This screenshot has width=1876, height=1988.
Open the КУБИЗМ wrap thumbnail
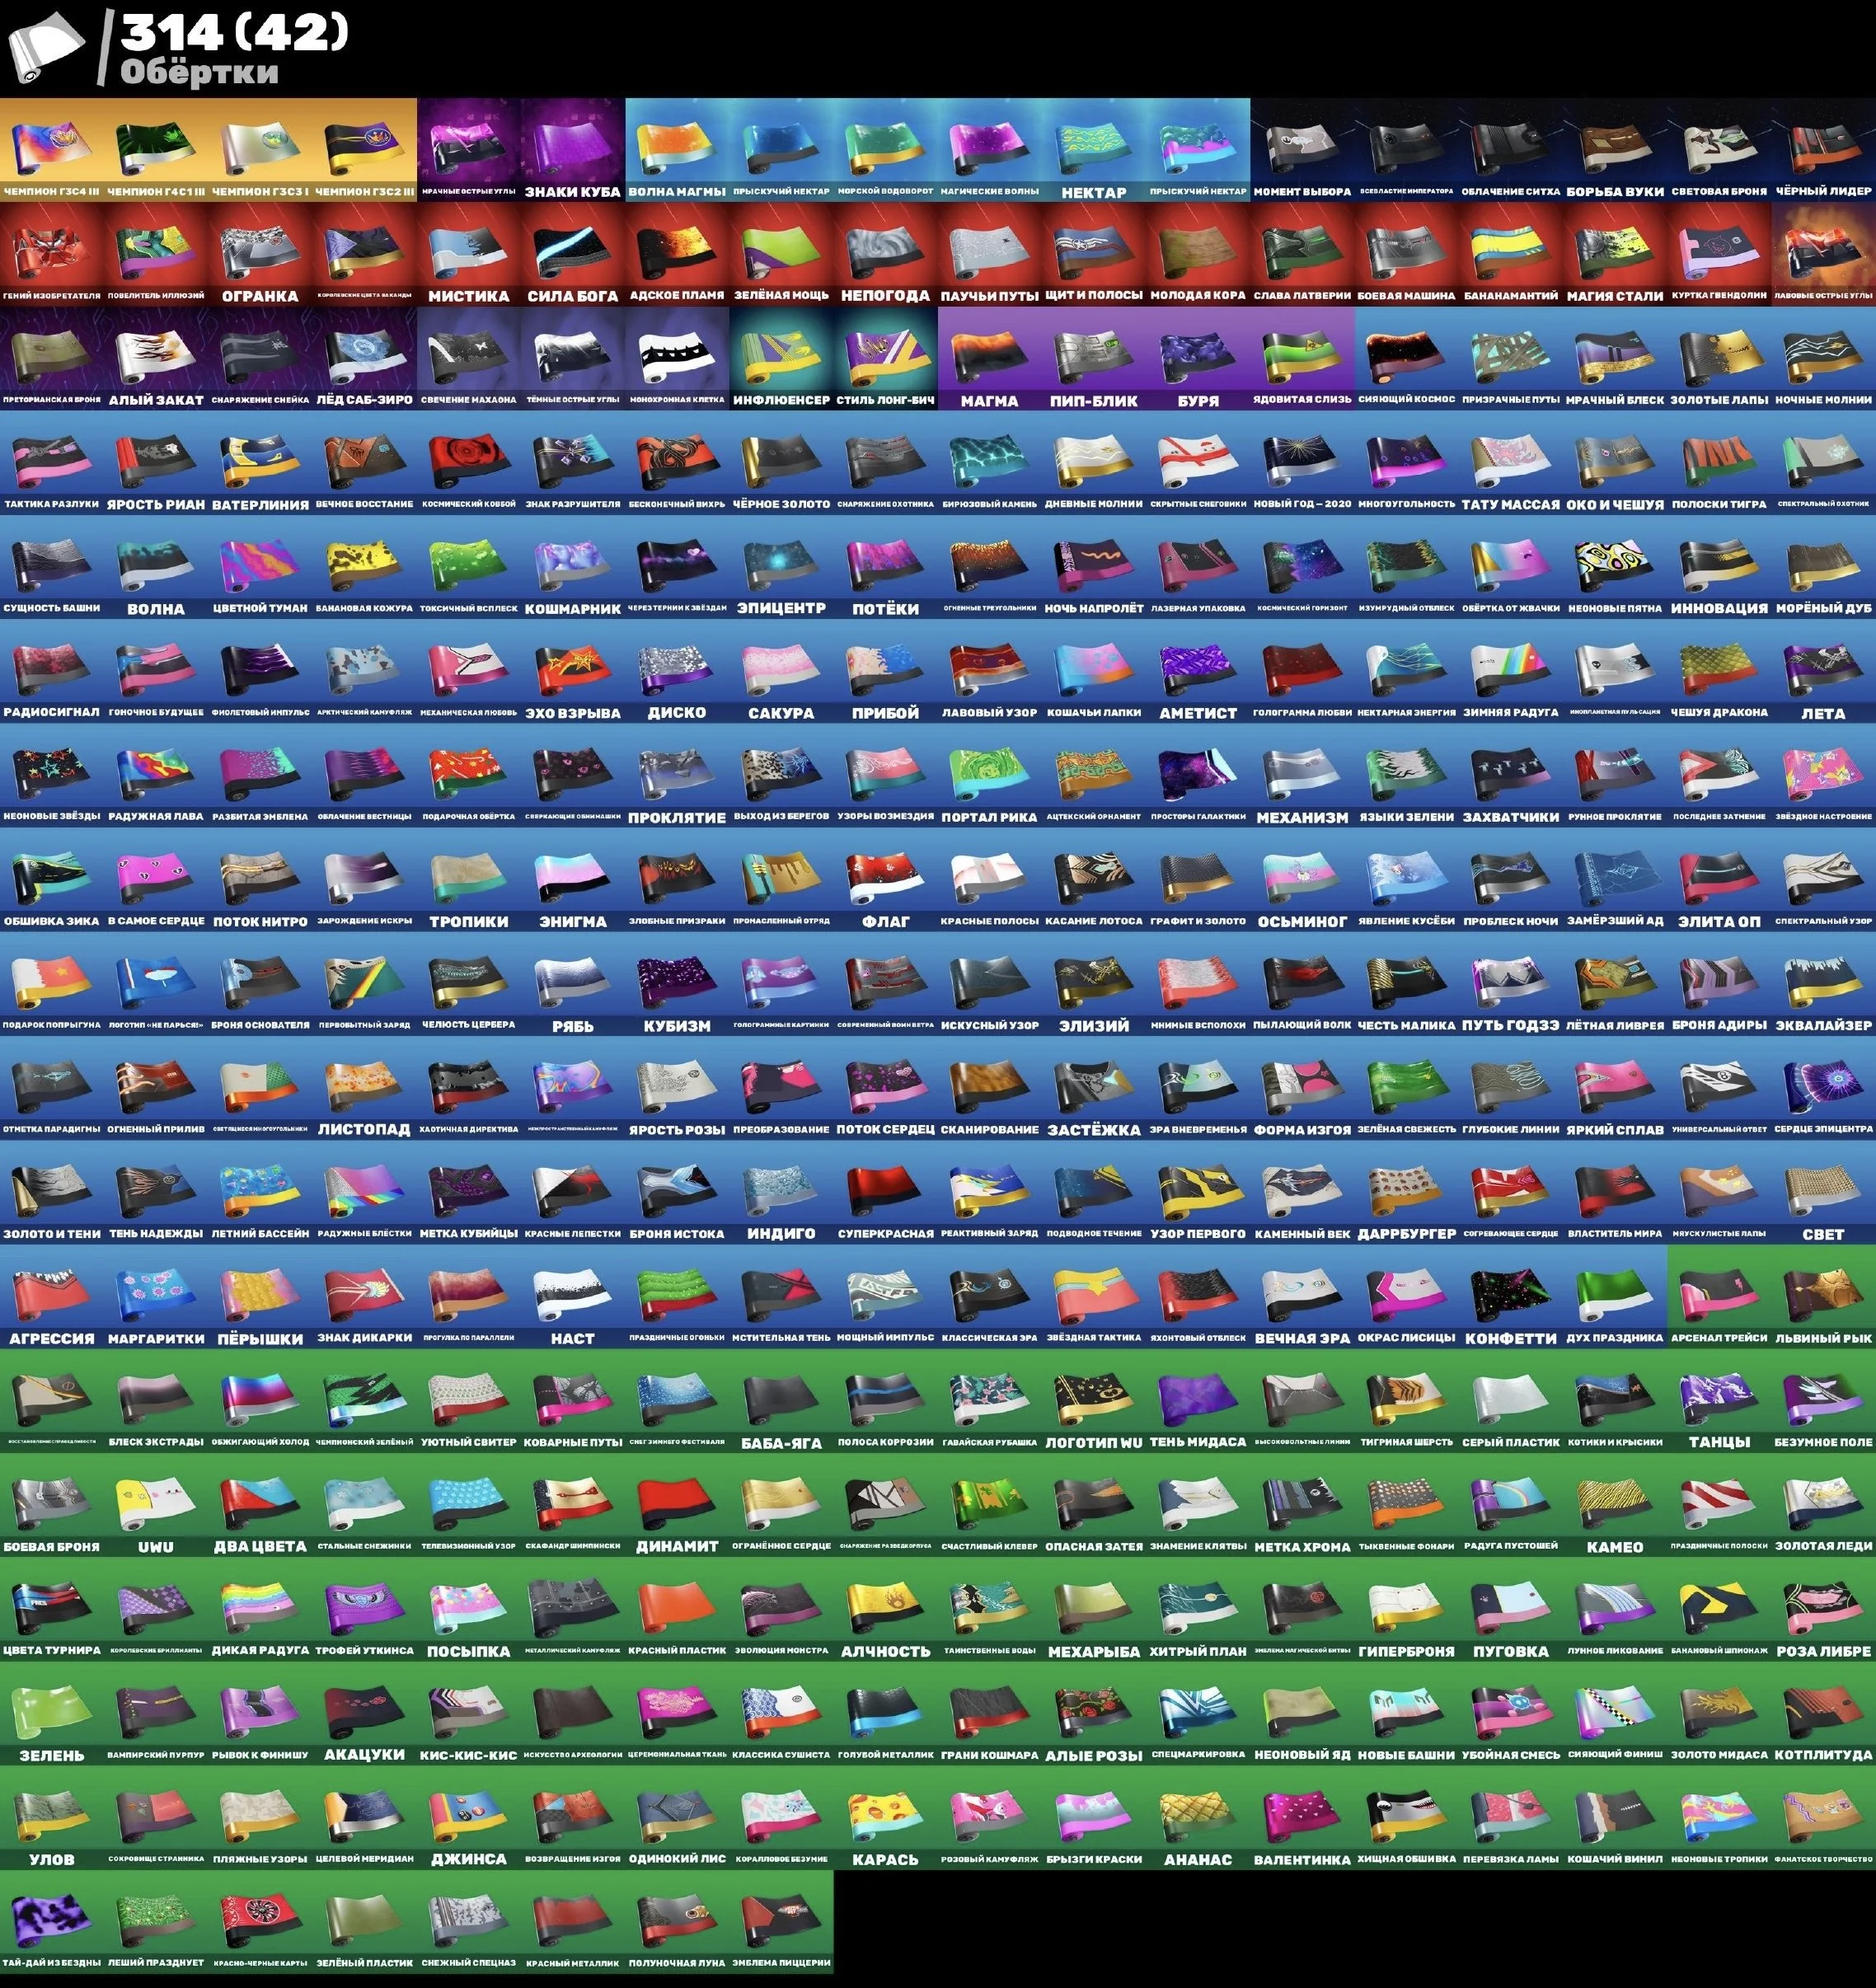[677, 982]
